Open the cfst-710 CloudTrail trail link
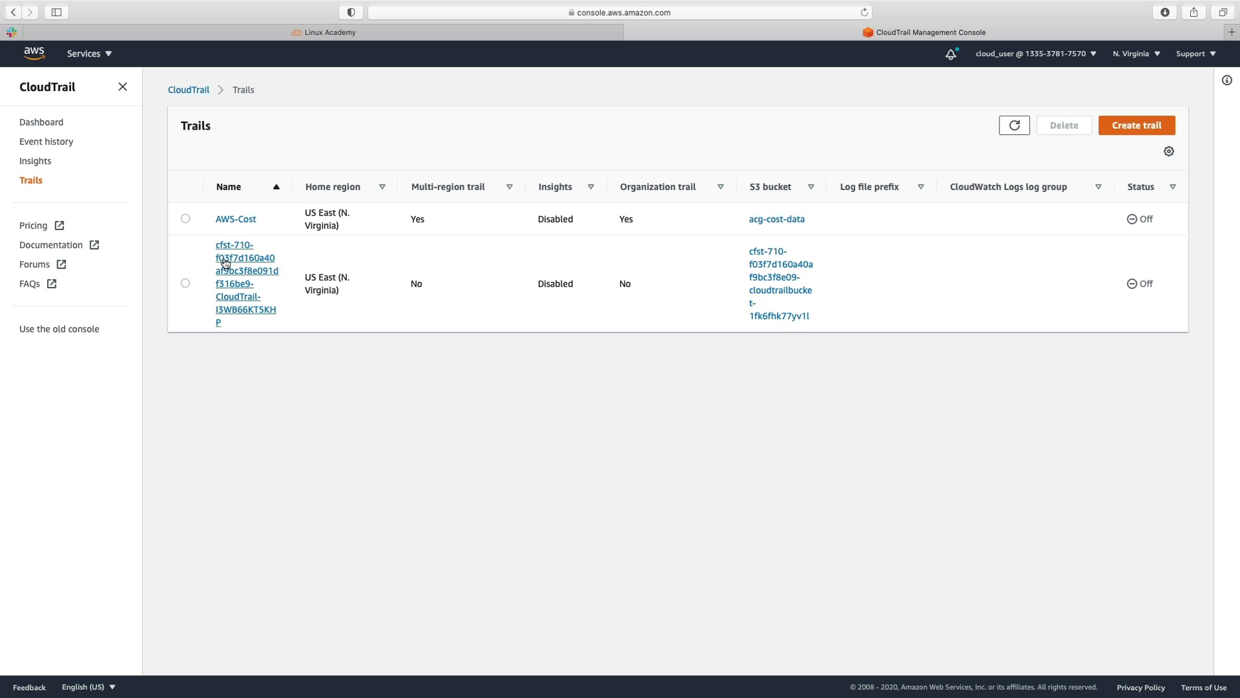The image size is (1240, 698). tap(247, 284)
